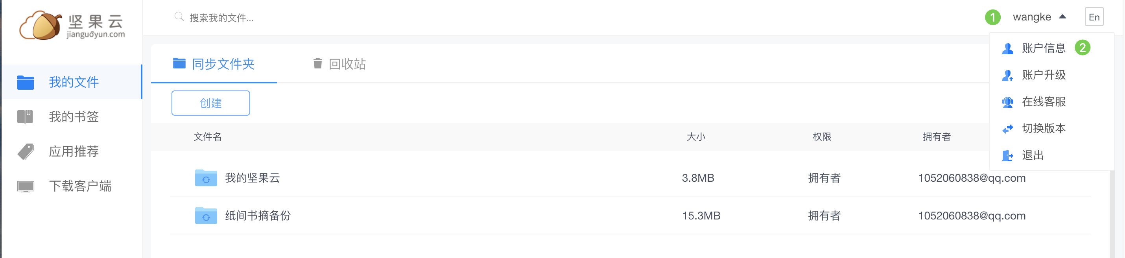The image size is (1125, 258).
Task: Open the 我的坚果云 folder name link
Action: 253,178
